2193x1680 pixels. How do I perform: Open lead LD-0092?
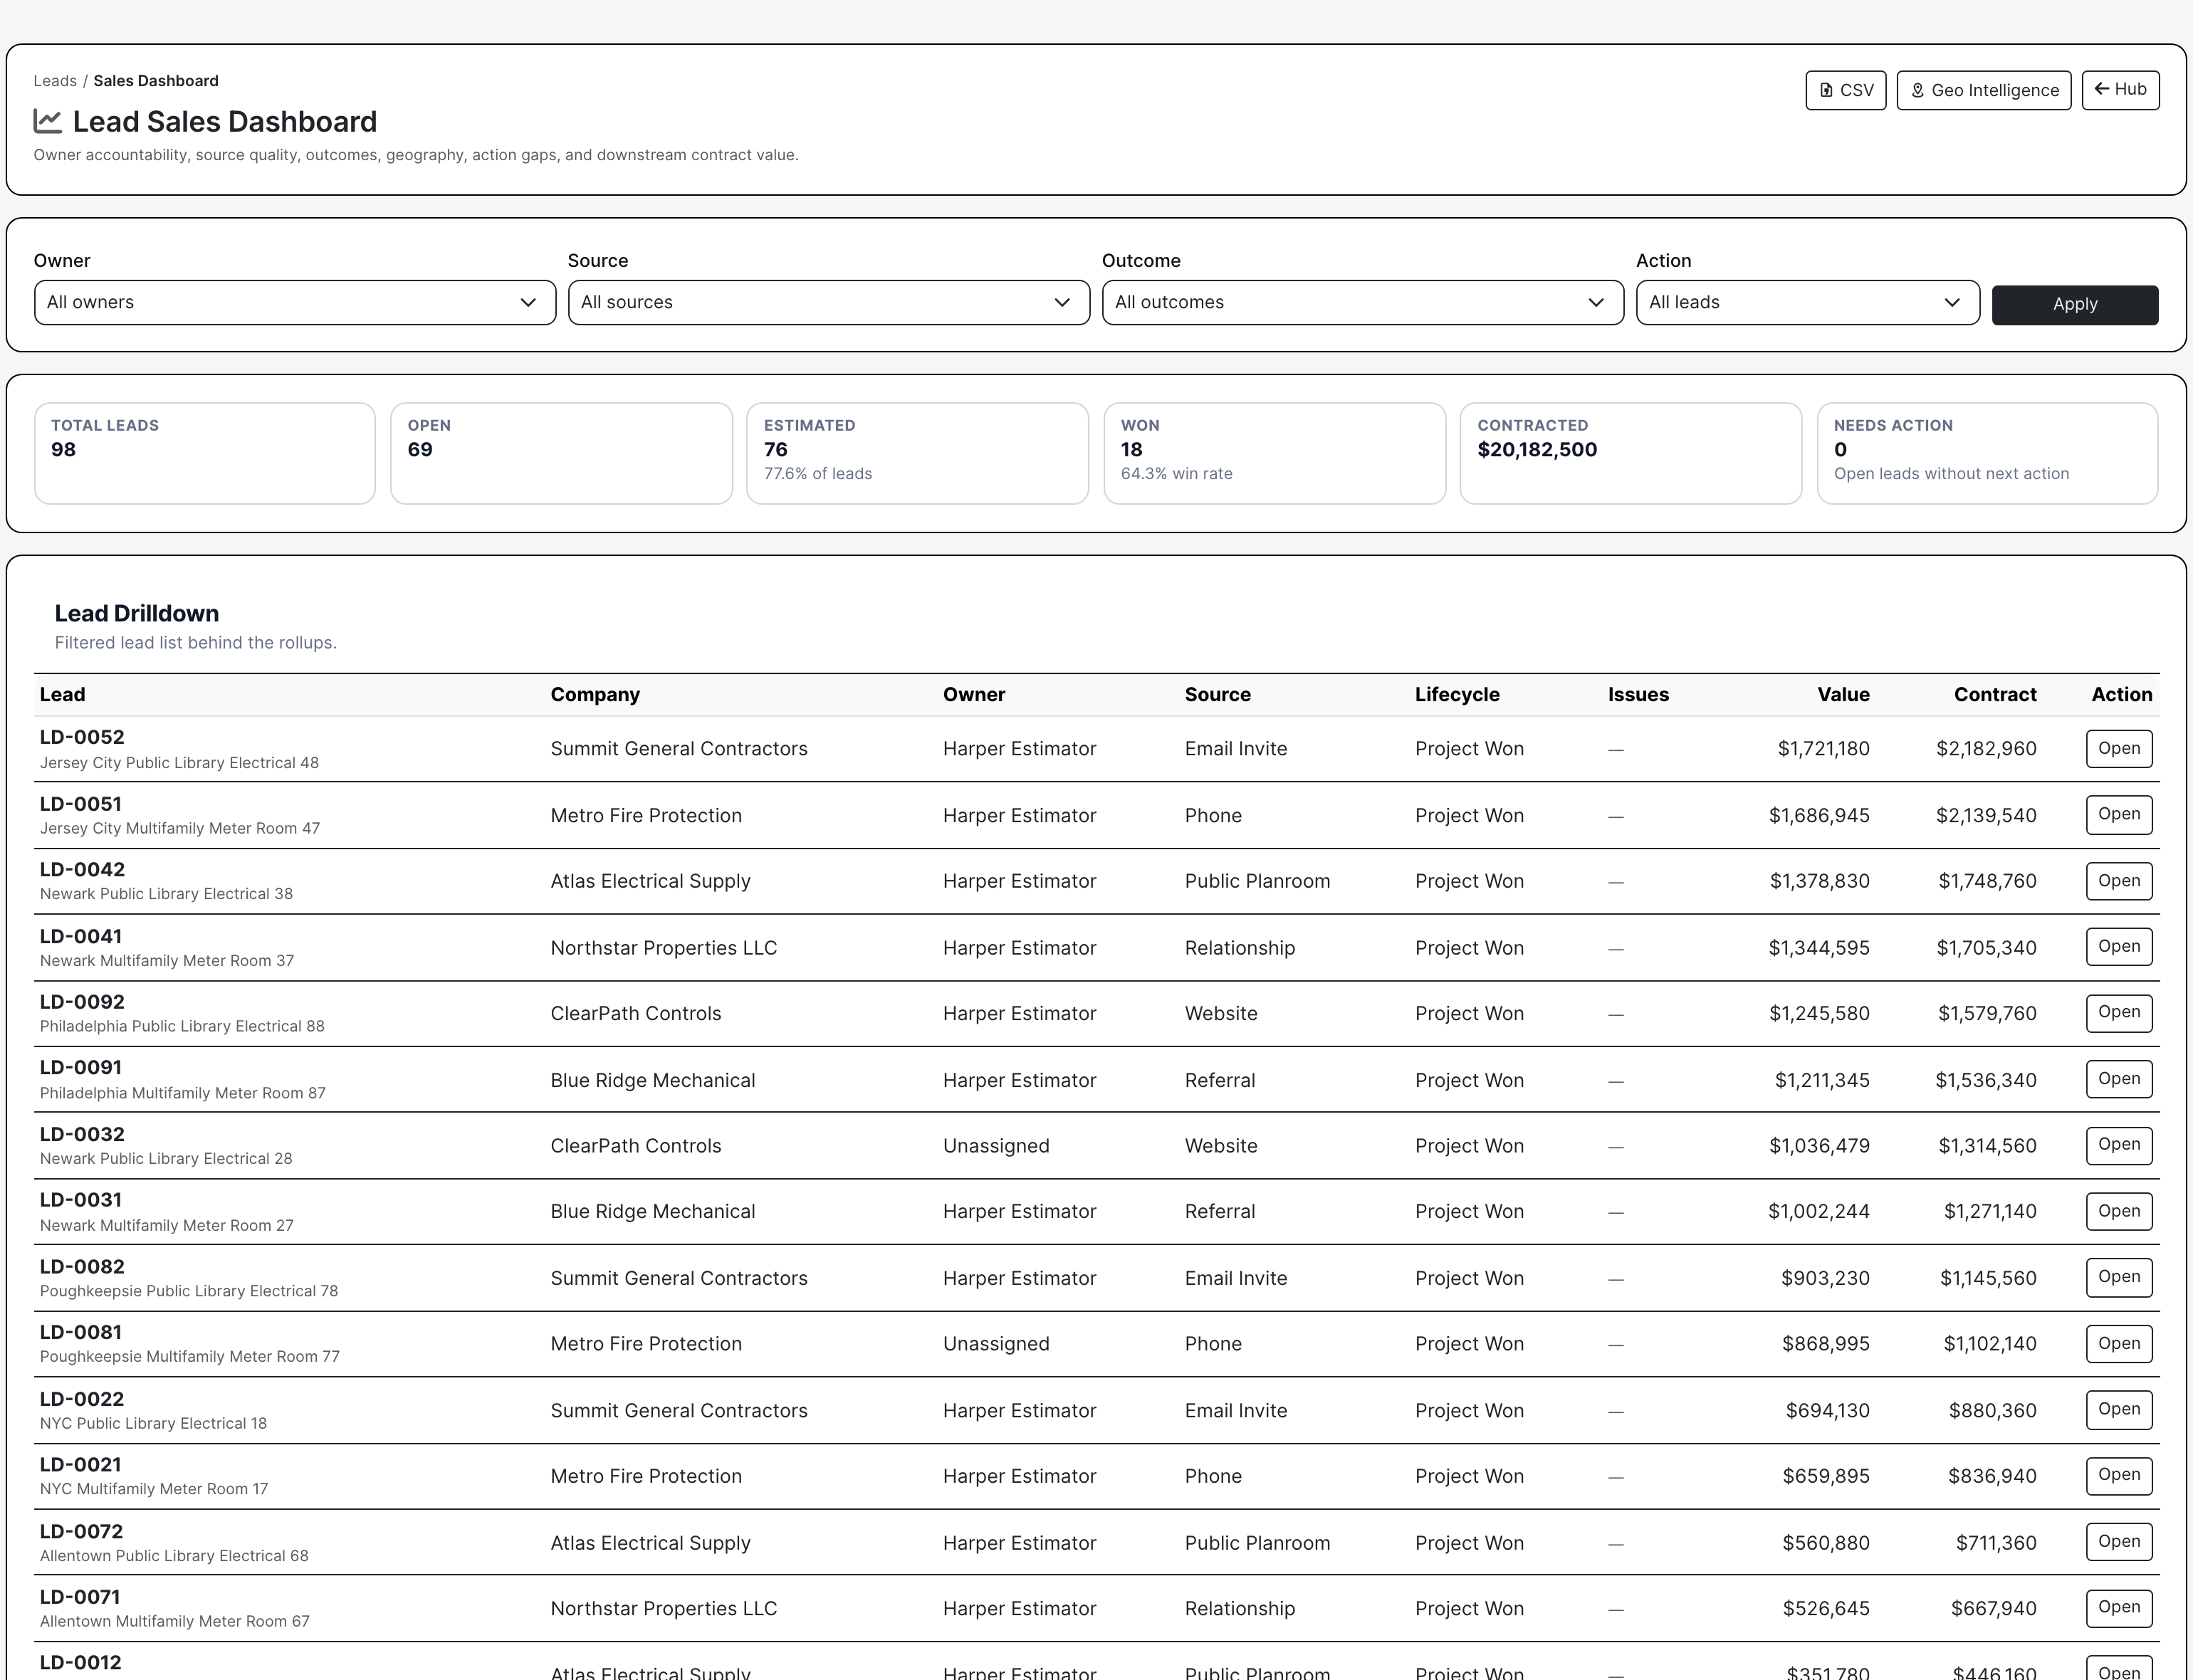(2119, 1013)
